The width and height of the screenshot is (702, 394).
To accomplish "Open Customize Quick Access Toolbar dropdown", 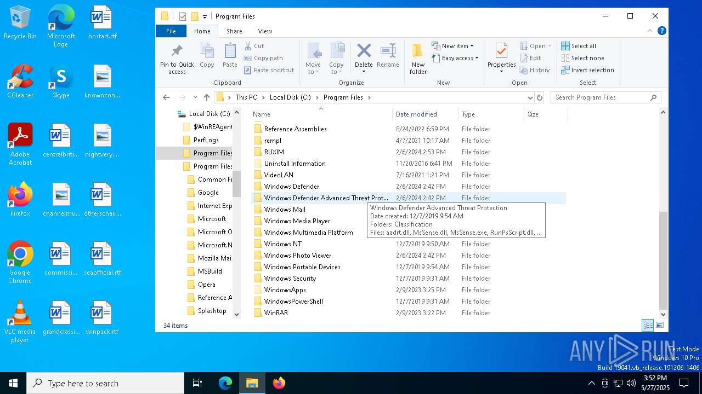I will (205, 16).
